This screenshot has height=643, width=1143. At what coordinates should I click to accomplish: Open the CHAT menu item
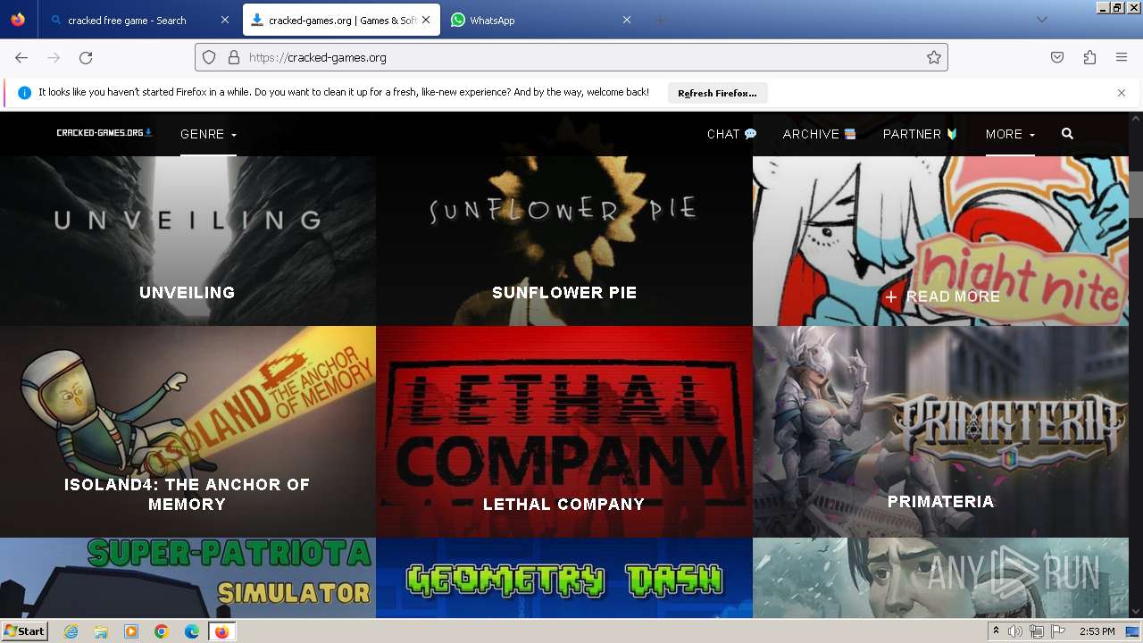point(731,134)
